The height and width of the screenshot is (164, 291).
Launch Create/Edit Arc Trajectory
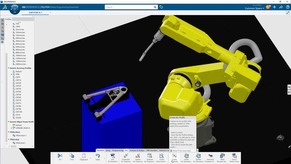126,158
